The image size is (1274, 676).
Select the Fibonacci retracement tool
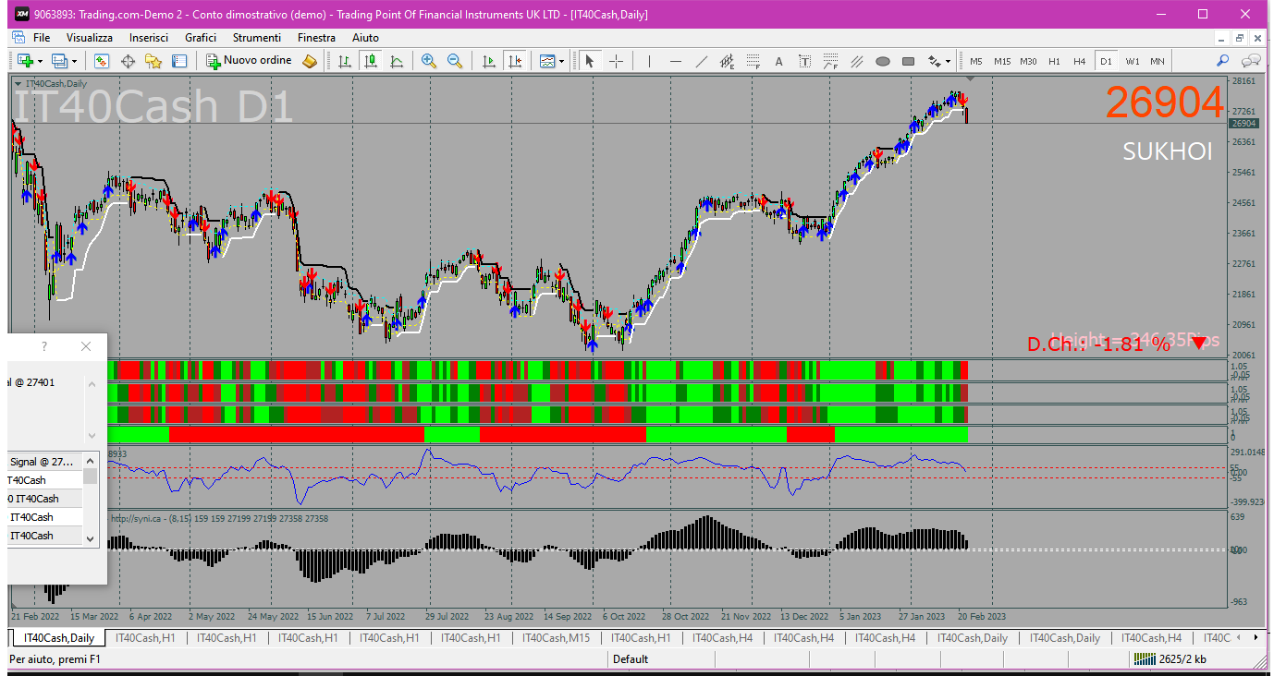[753, 61]
